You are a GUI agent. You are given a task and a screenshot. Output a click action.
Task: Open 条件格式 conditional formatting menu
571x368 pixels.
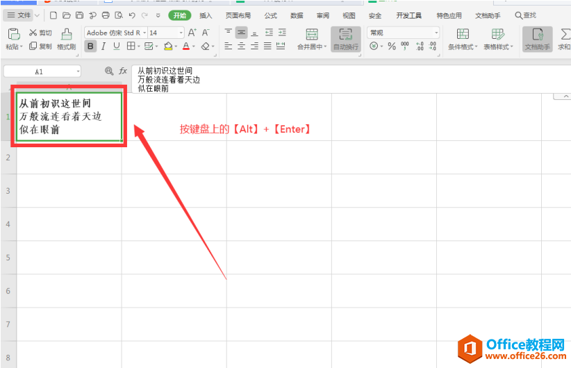pos(463,39)
